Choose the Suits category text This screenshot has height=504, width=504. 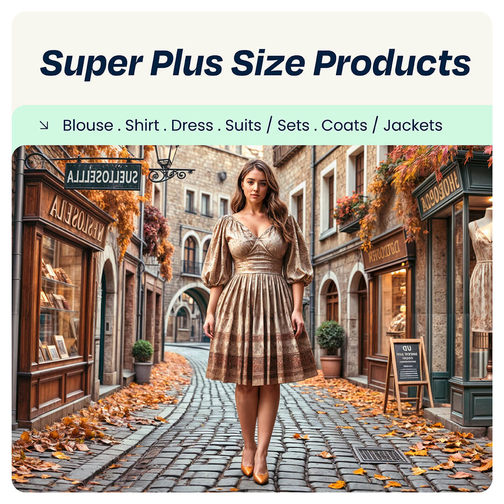coord(243,126)
